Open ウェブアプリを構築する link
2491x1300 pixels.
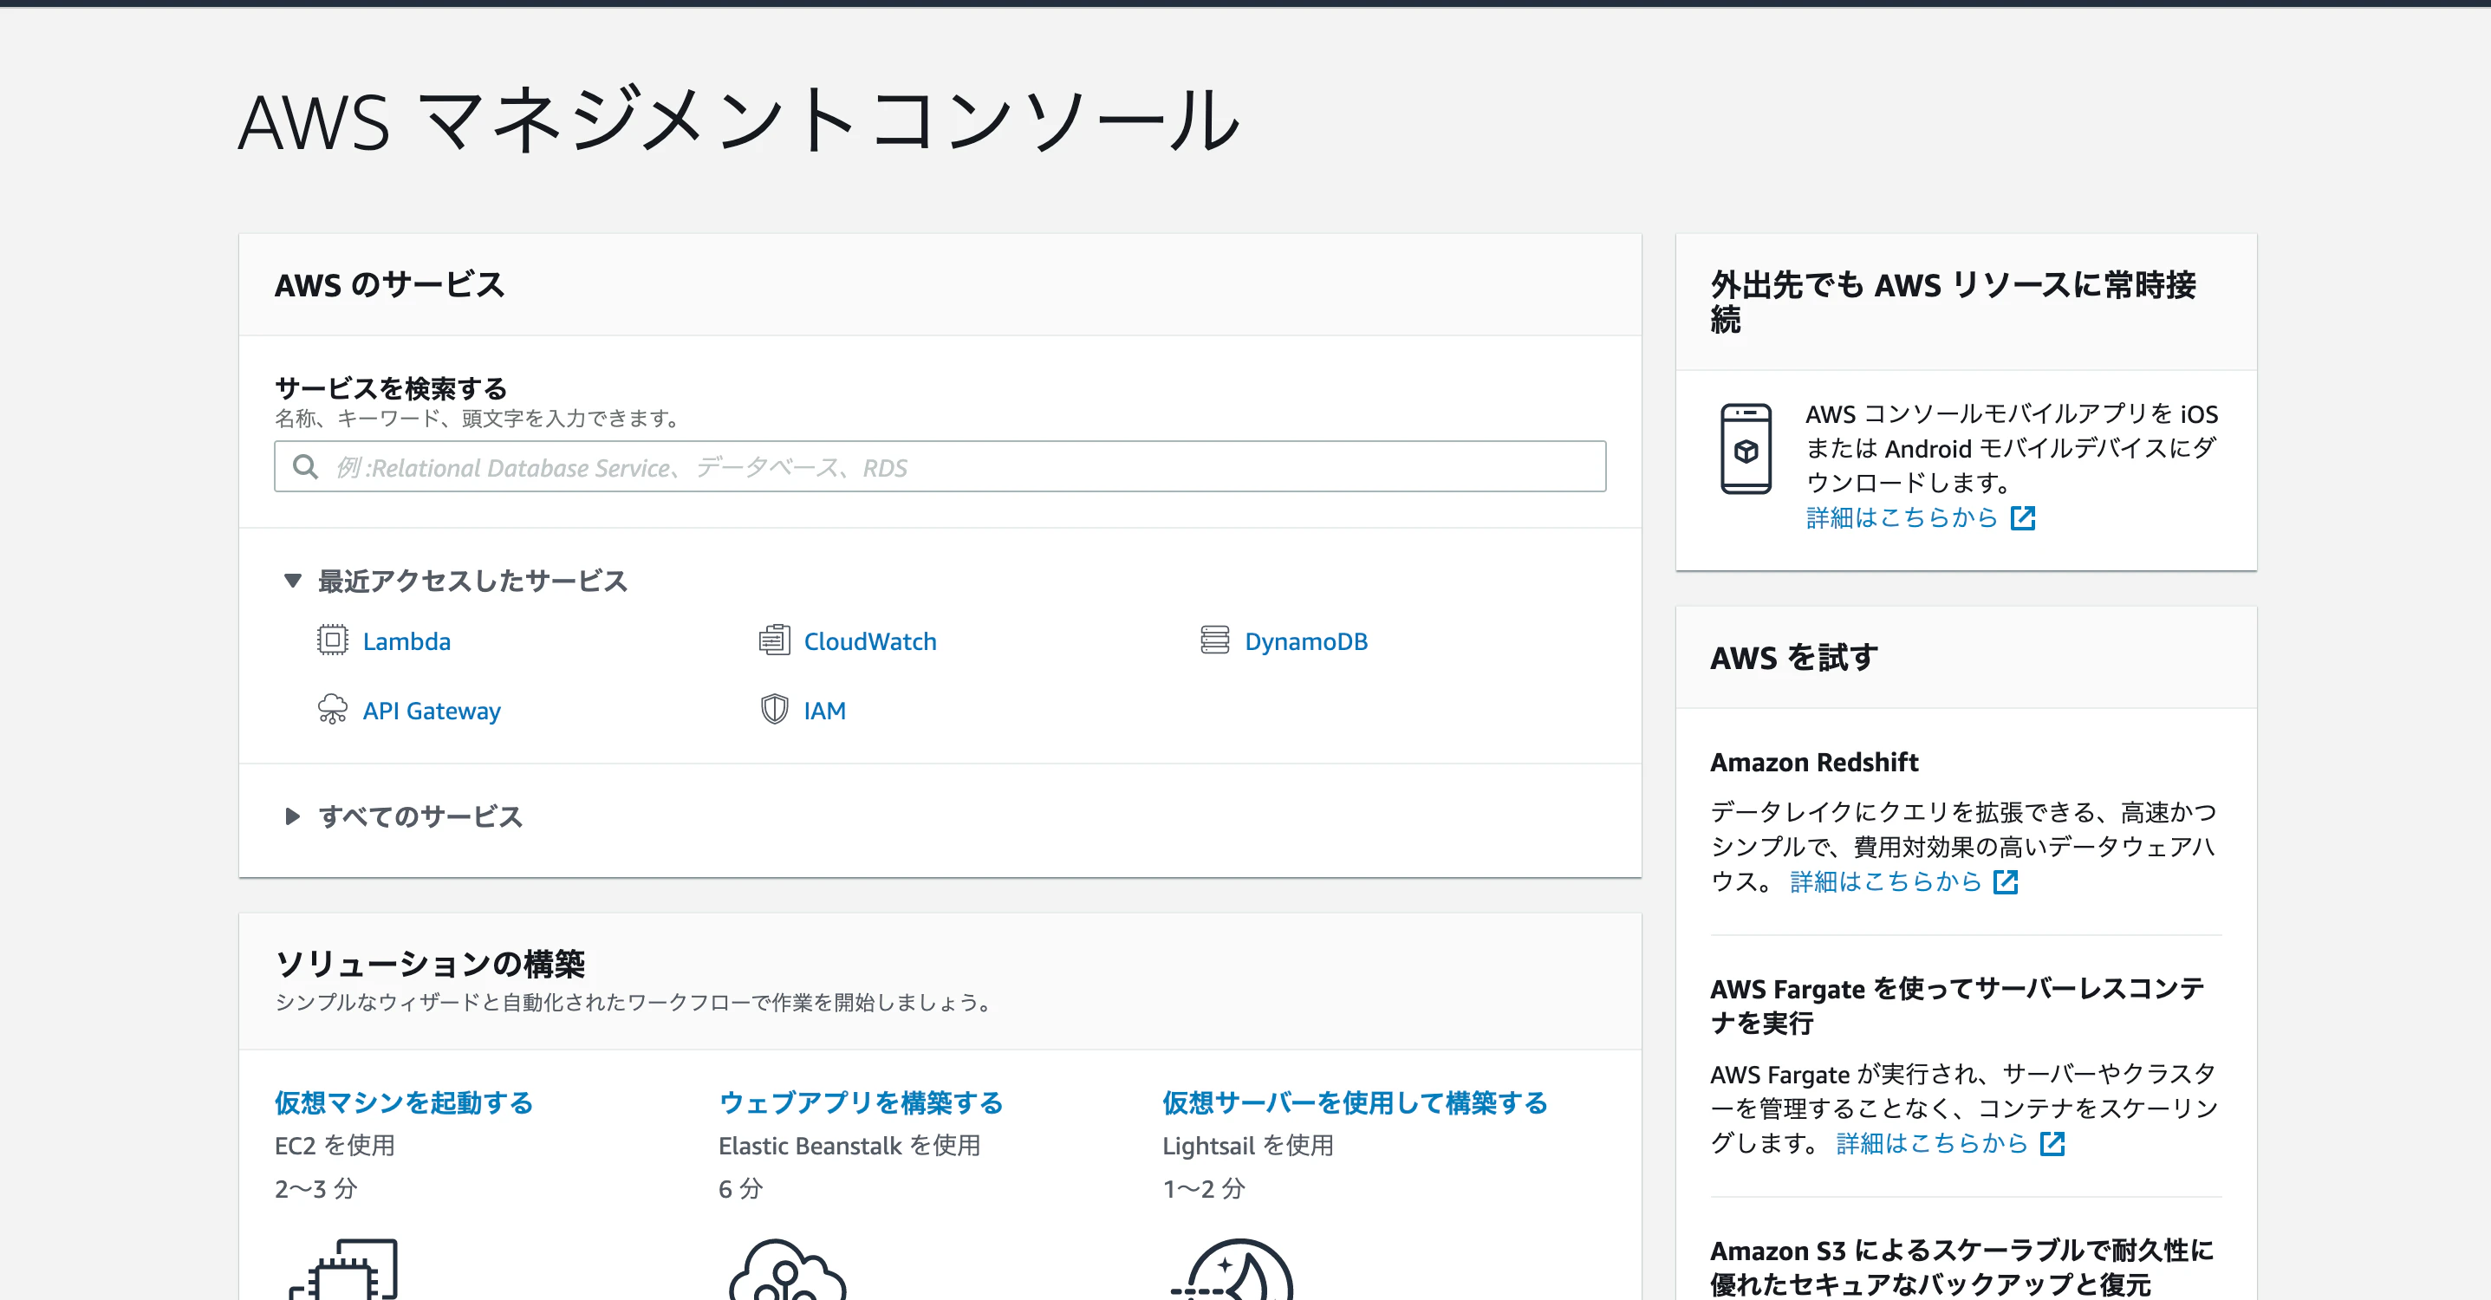861,1102
